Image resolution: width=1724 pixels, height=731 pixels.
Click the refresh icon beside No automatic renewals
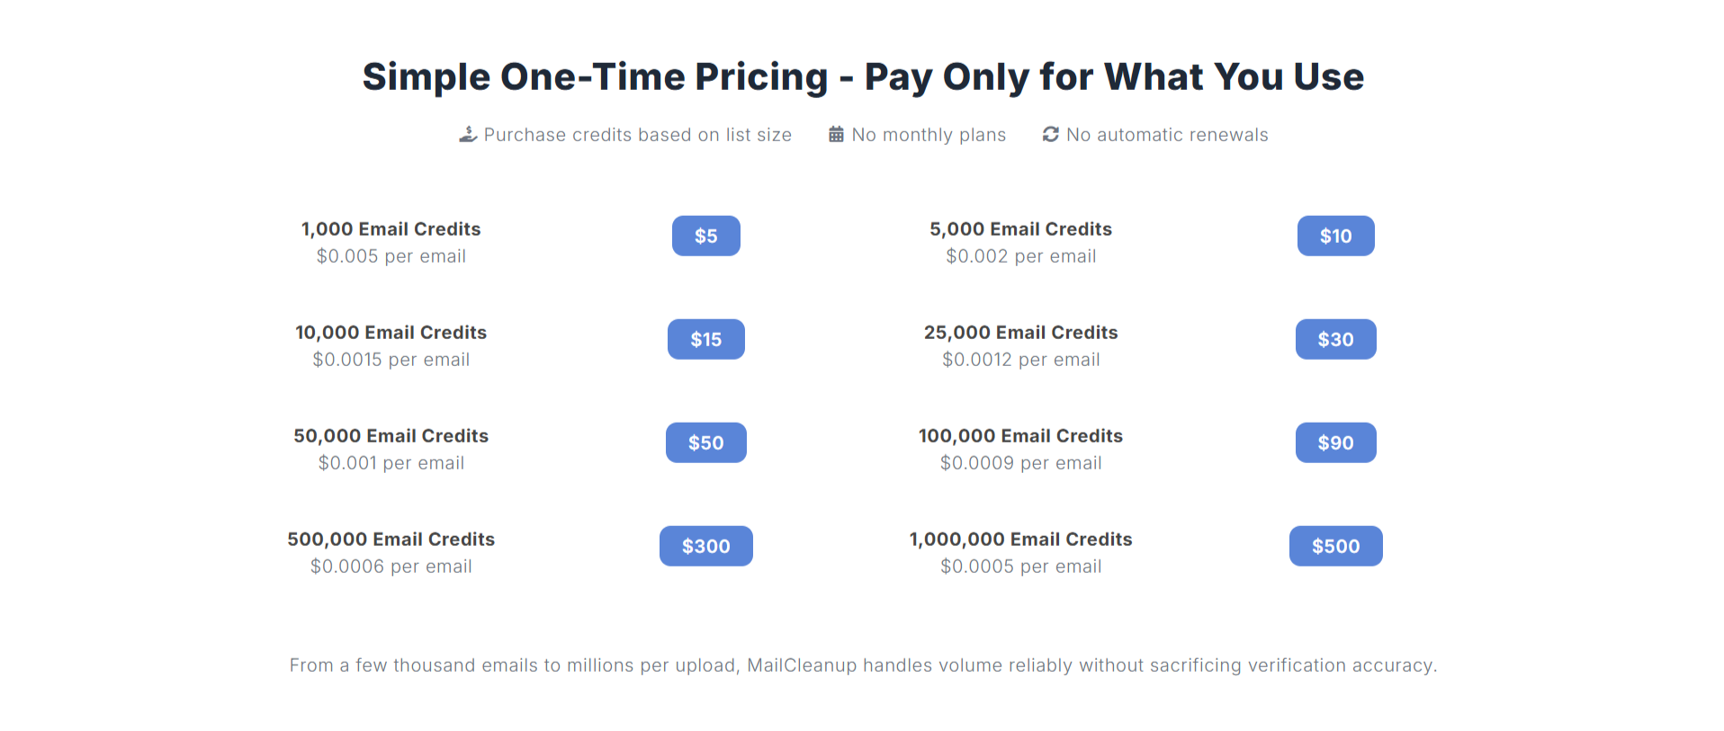coord(1050,135)
